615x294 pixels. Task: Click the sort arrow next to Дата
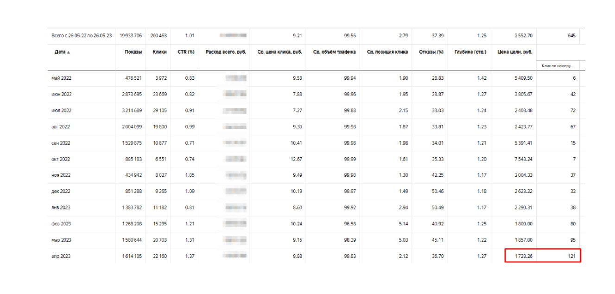click(x=69, y=52)
